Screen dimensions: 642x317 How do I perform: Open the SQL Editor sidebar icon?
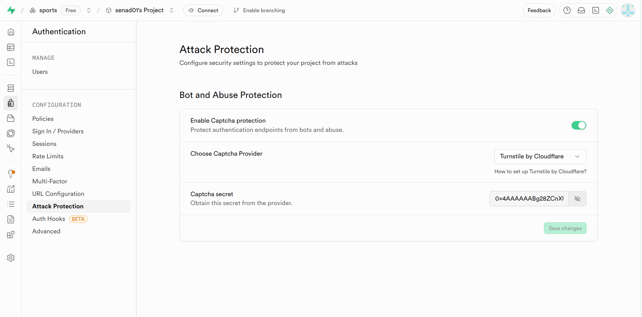11,62
